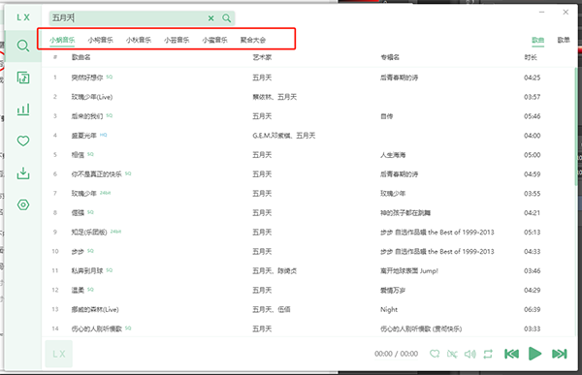Select the 小蜜音乐 source tab
582x375 pixels.
click(214, 40)
